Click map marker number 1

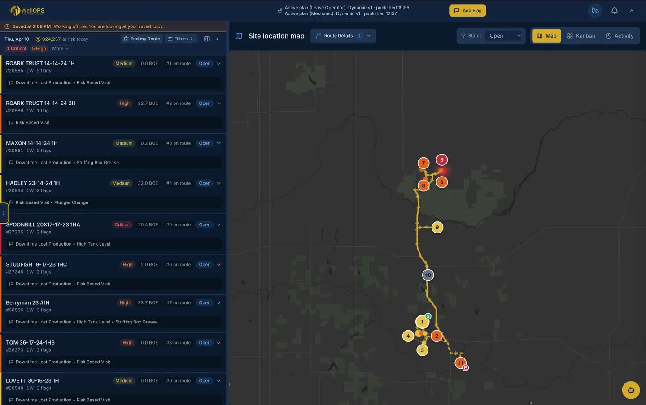coord(422,322)
